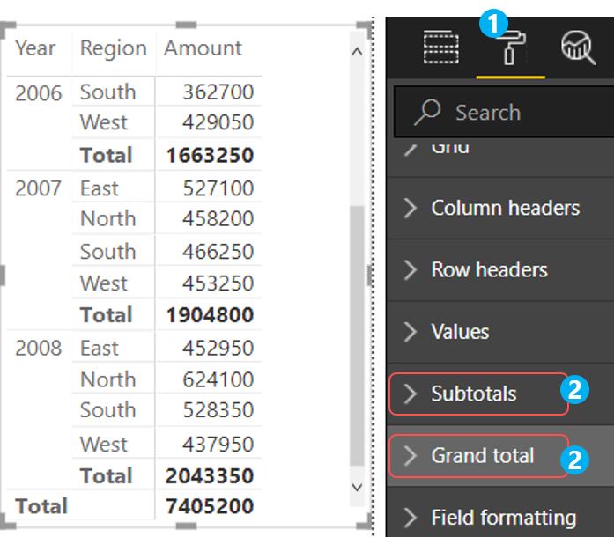The height and width of the screenshot is (537, 614).
Task: Select South region under 2007
Action: pos(107,251)
